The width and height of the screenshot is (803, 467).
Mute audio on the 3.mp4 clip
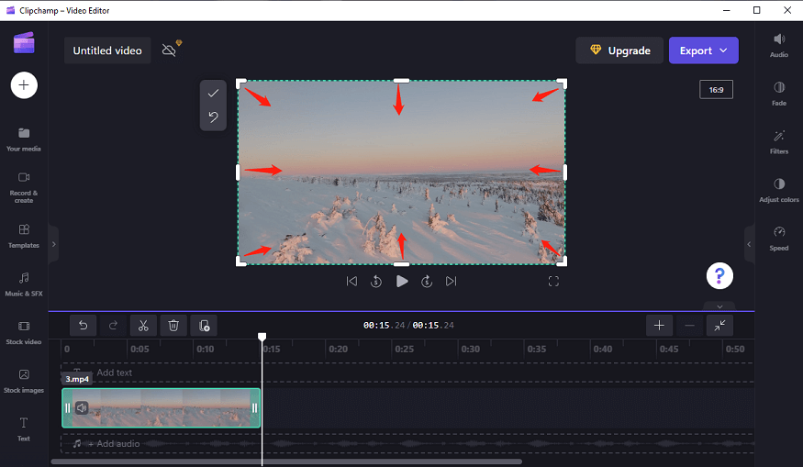tap(82, 408)
